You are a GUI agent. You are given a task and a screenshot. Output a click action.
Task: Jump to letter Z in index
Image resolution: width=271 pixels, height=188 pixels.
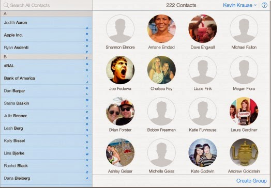pyautogui.click(x=87, y=172)
